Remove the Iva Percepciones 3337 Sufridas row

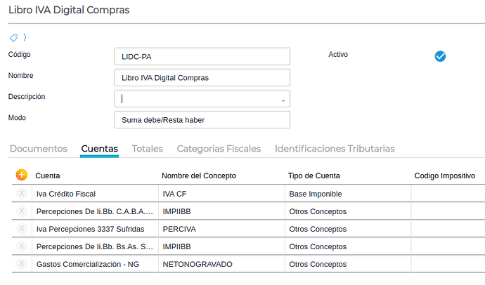22,229
